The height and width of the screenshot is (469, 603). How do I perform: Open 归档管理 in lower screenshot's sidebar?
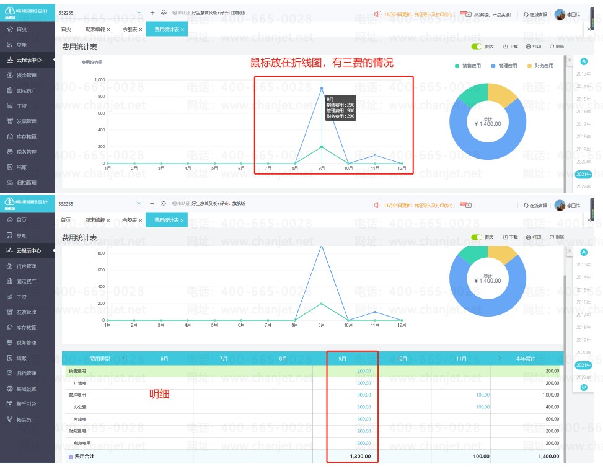pos(22,373)
